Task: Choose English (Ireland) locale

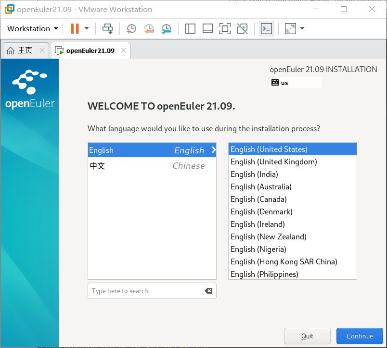Action: [293, 224]
